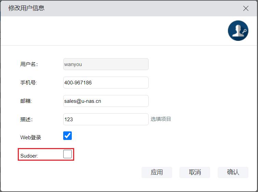Click the disabled wanyou username field
The image size is (258, 192).
pyautogui.click(x=106, y=64)
